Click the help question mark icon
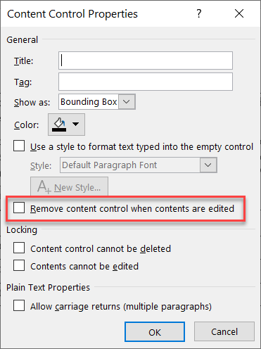 point(199,13)
